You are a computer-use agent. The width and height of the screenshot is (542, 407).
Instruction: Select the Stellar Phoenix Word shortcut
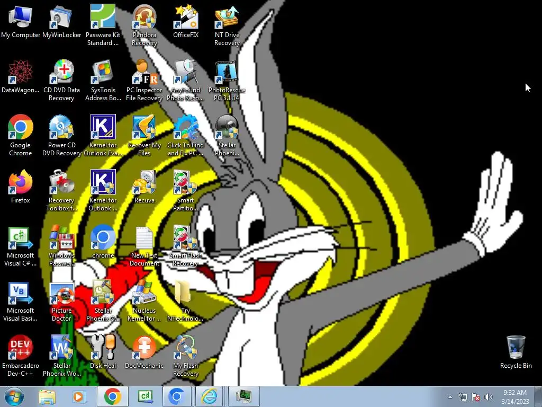click(x=61, y=356)
